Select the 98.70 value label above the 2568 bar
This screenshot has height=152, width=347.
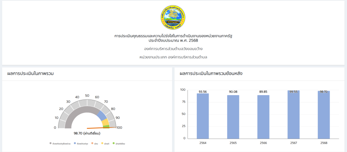tap(324, 92)
